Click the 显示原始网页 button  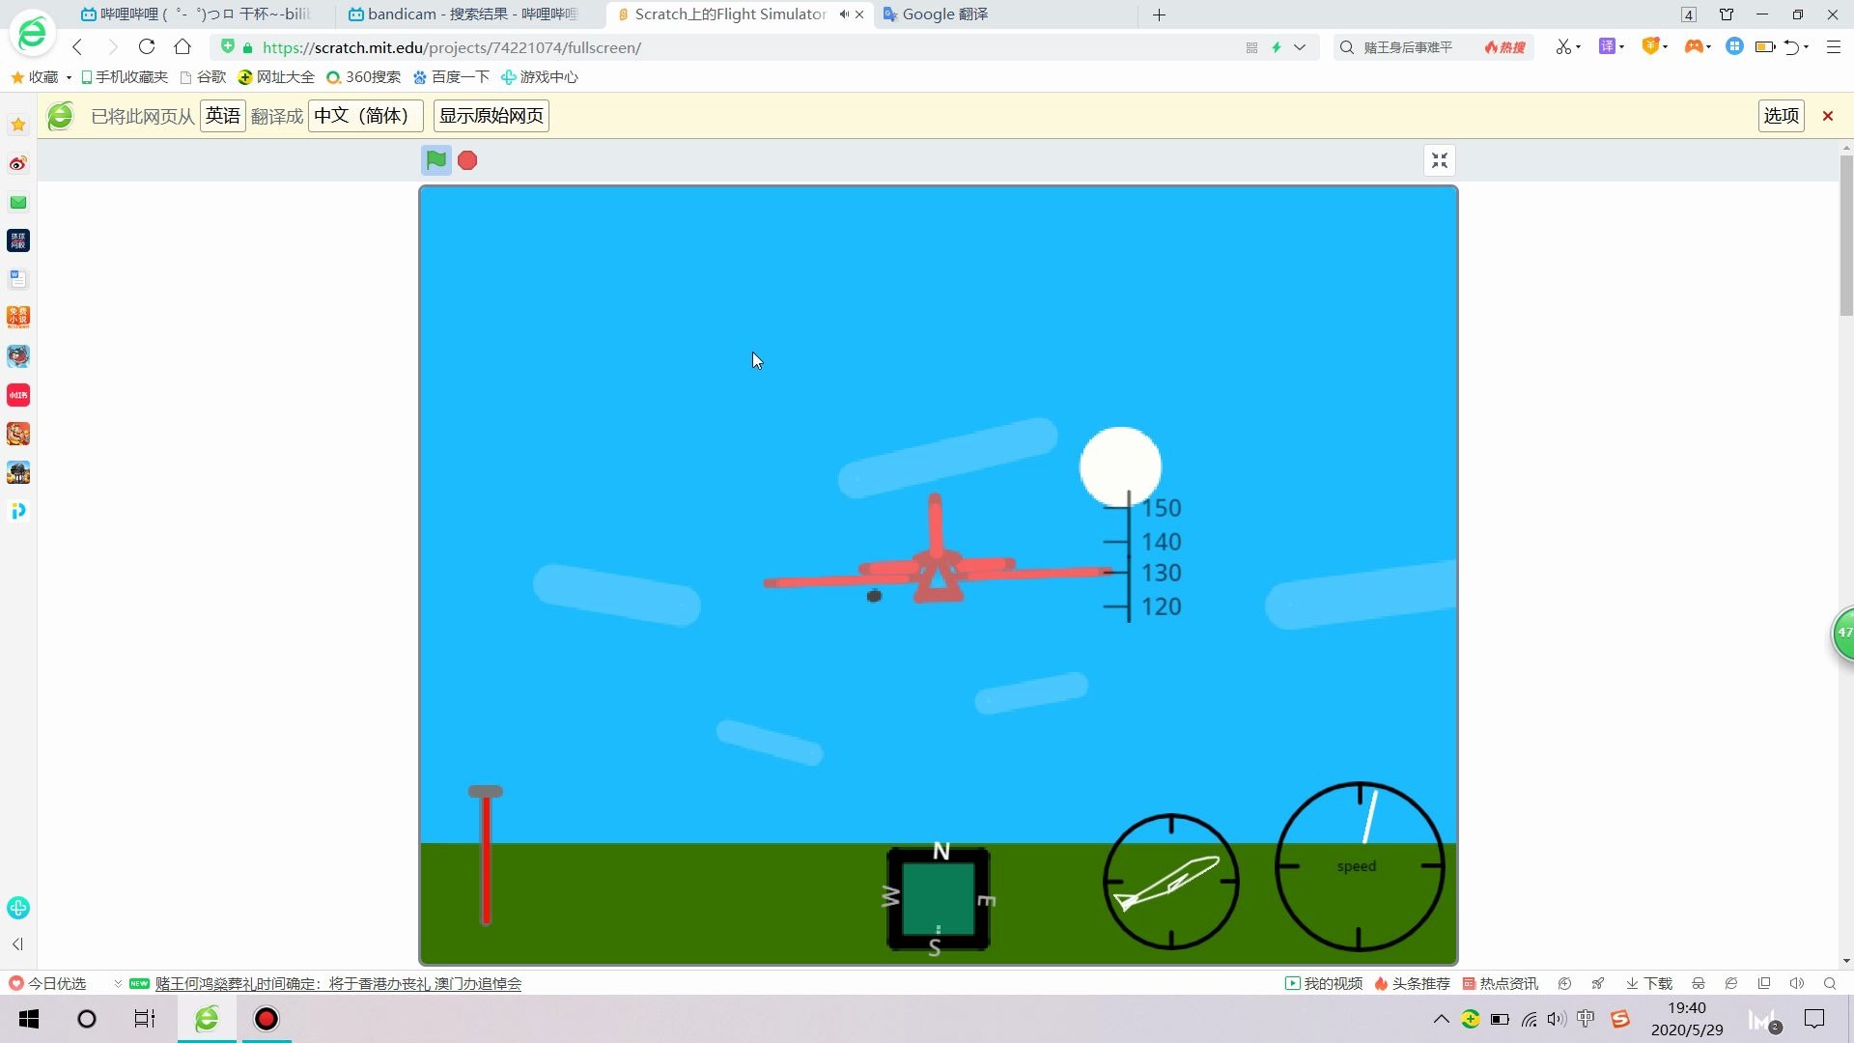[491, 116]
